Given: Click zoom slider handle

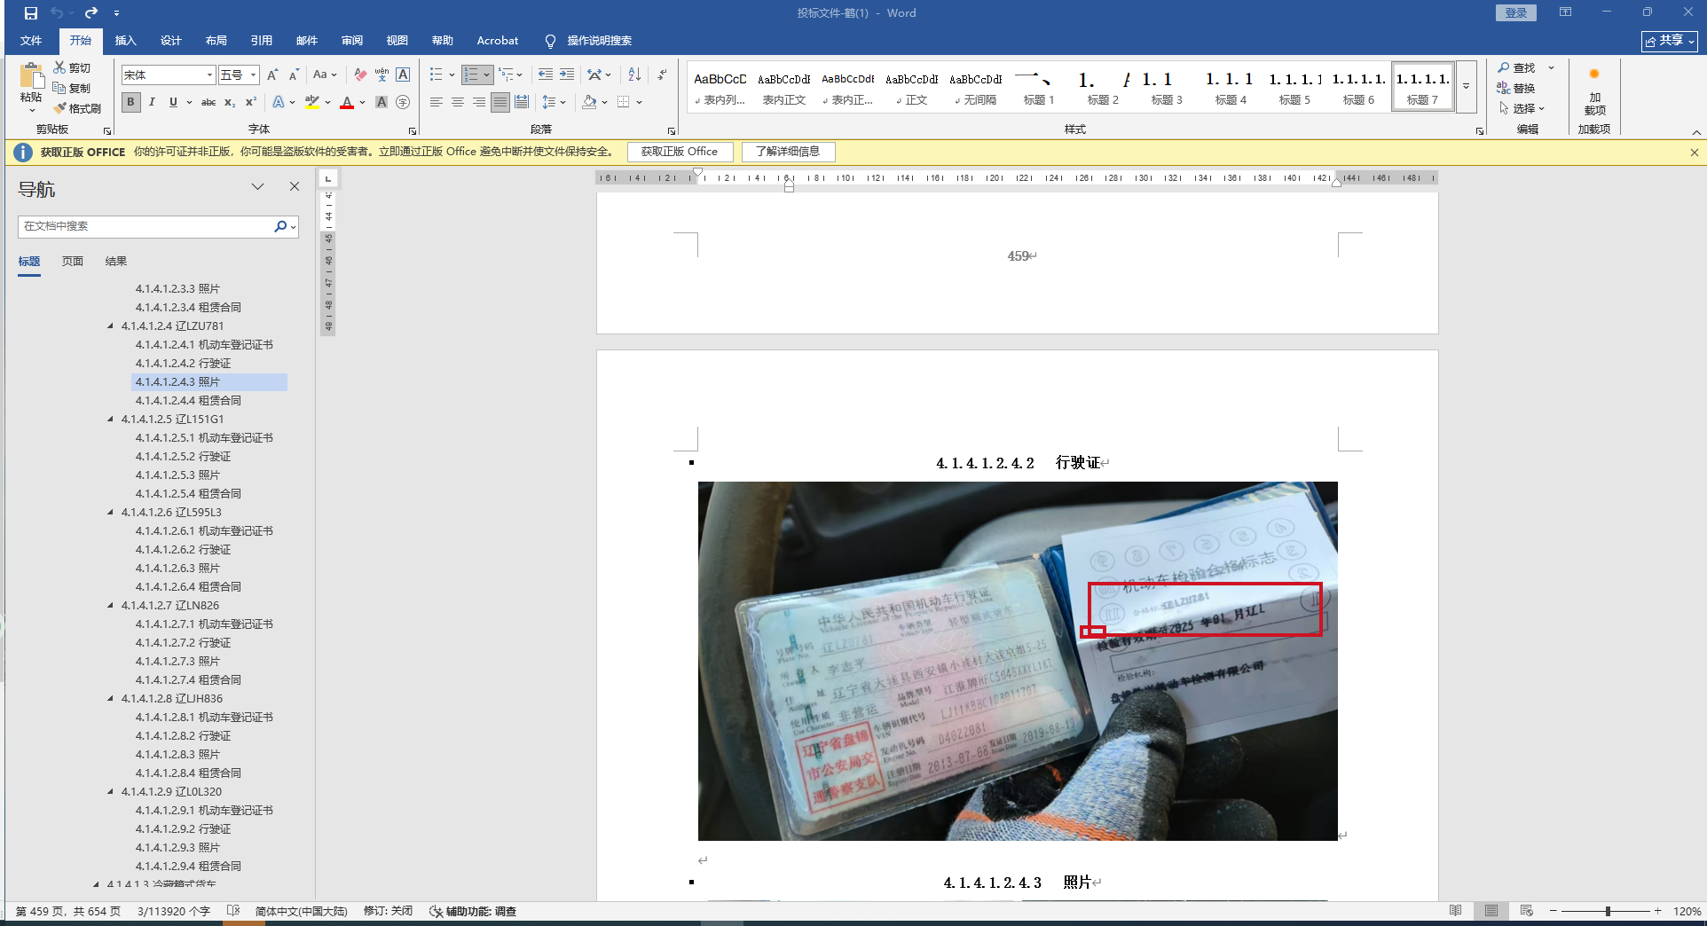Looking at the screenshot, I should [x=1608, y=911].
